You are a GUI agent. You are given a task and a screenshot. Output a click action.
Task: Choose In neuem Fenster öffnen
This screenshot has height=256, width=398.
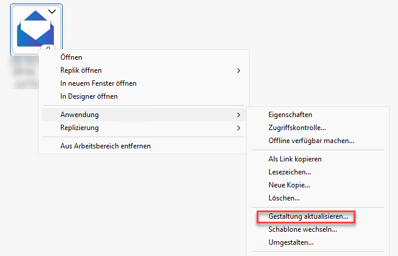98,83
